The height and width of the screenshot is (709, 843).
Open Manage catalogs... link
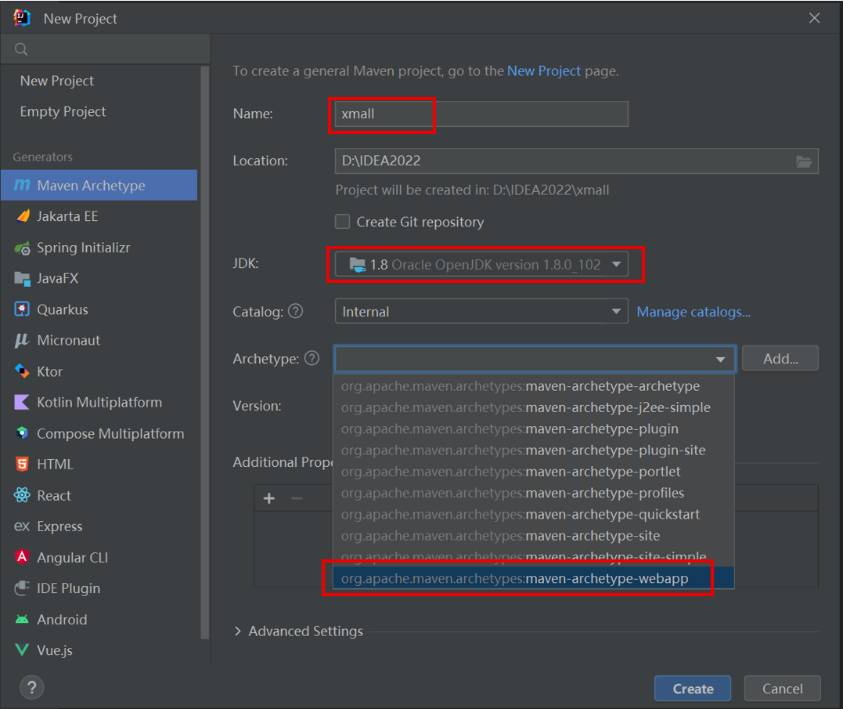[x=693, y=312]
